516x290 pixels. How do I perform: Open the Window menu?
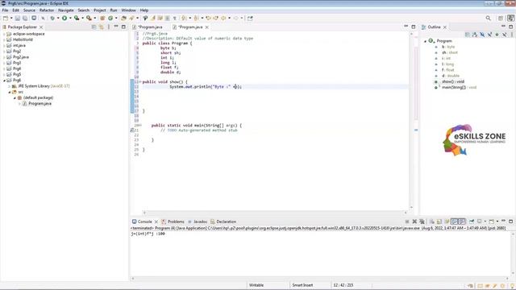tap(128, 10)
